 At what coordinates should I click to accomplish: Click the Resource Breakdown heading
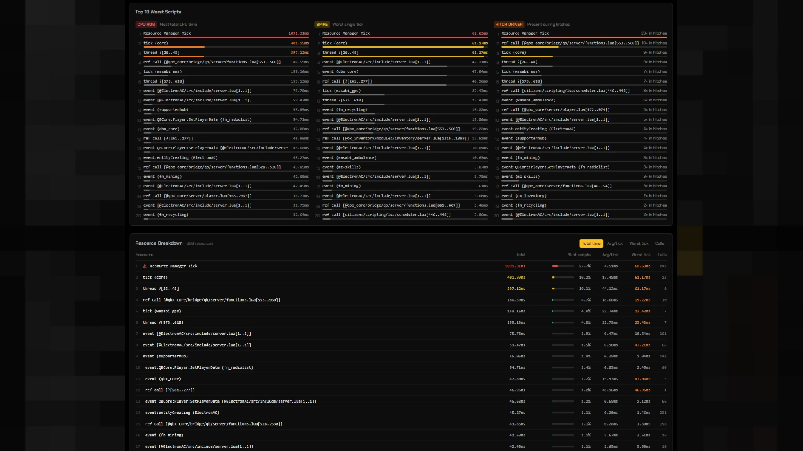pos(159,243)
